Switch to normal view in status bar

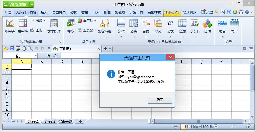(x=183, y=127)
